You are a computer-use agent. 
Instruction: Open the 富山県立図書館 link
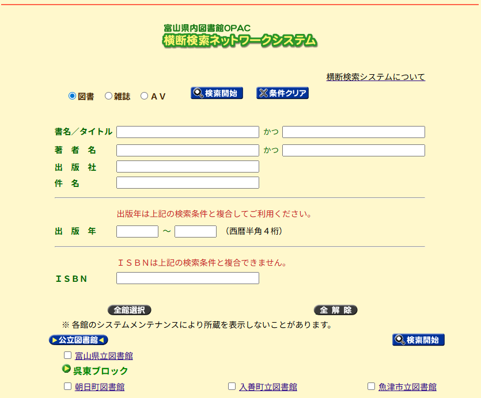(x=104, y=356)
